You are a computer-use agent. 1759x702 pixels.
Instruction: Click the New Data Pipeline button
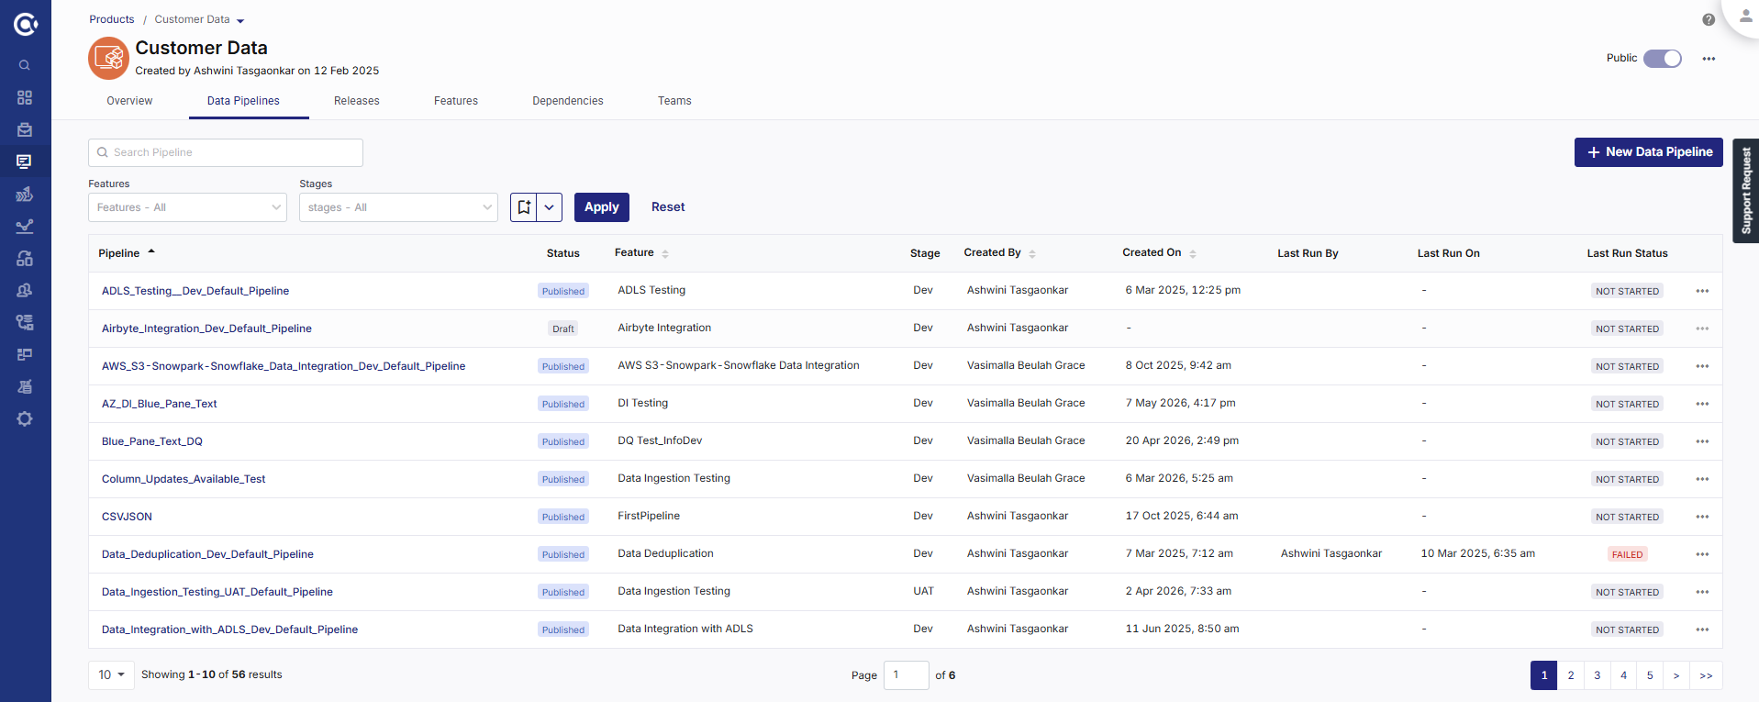(1649, 152)
